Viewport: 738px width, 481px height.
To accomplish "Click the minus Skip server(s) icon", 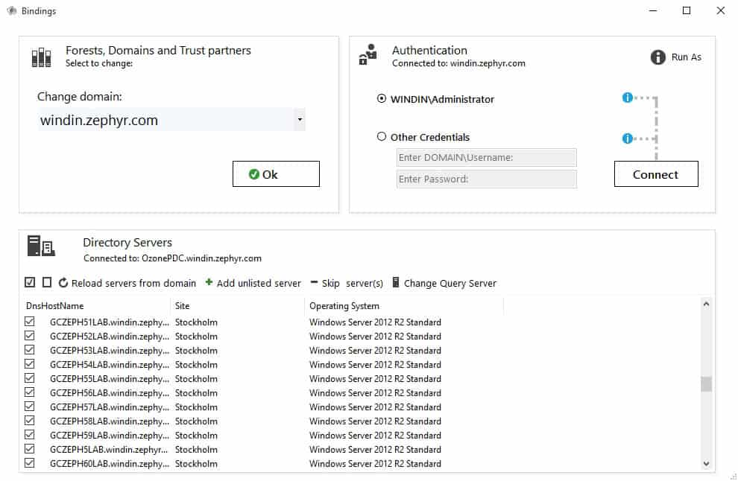I will click(x=314, y=282).
